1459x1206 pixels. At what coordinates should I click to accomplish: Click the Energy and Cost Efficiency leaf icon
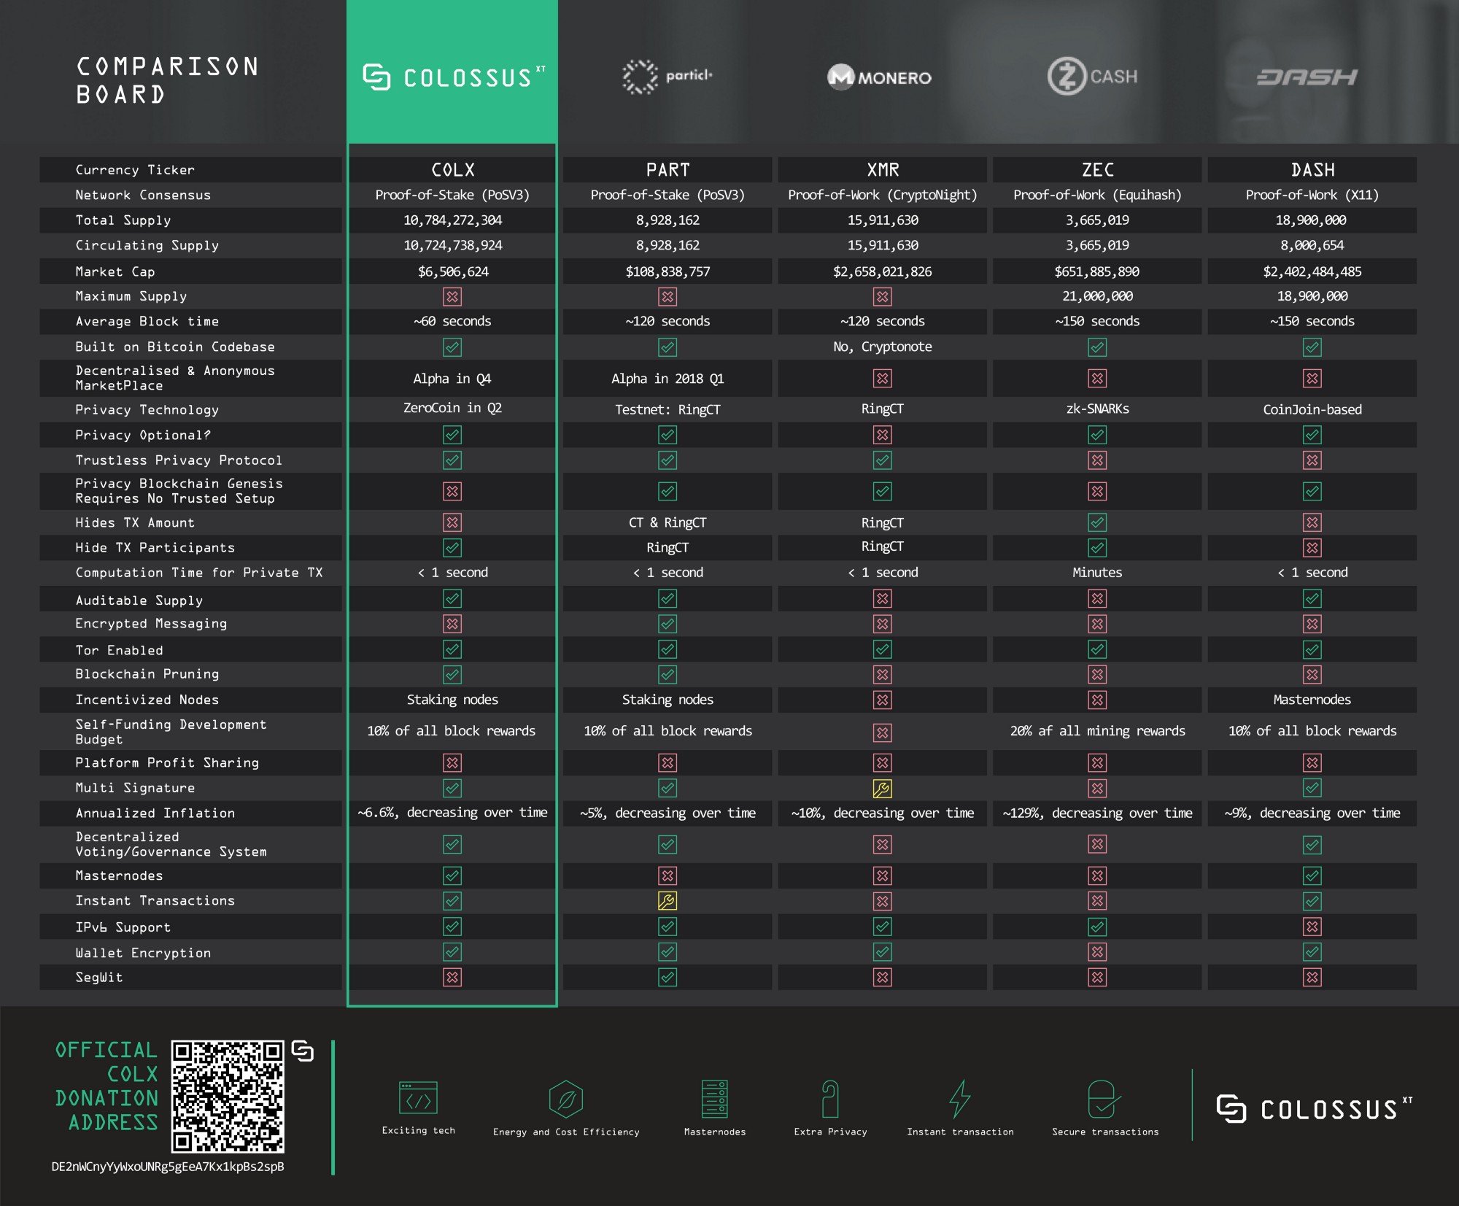566,1099
